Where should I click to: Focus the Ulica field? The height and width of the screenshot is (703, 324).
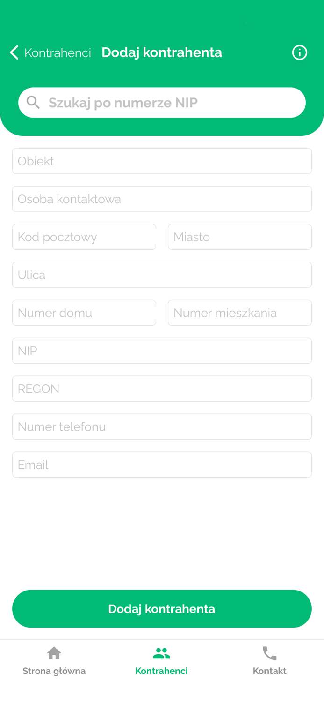[162, 275]
